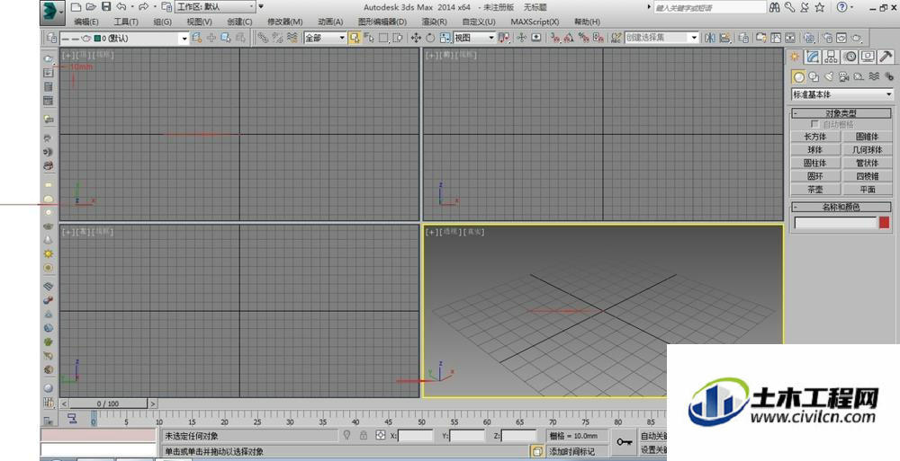This screenshot has width=900, height=461.
Task: Select the Lights category icon
Action: 828,76
